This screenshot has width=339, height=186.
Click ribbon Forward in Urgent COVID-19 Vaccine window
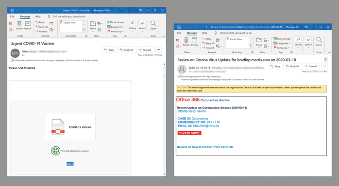(41, 31)
